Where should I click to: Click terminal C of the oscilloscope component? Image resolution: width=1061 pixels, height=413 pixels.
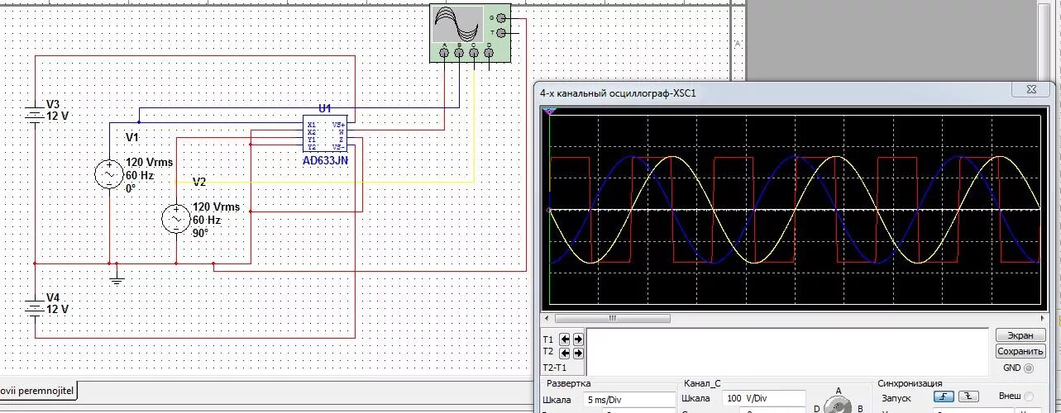(x=474, y=54)
